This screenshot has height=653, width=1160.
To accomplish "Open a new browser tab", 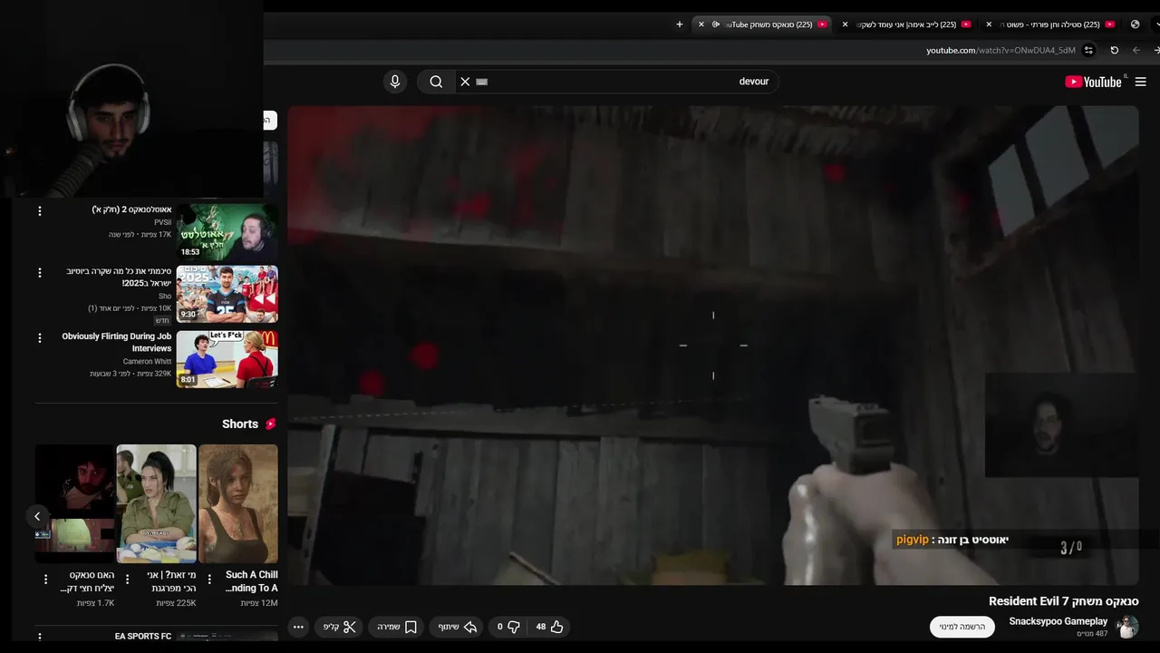I will click(680, 24).
